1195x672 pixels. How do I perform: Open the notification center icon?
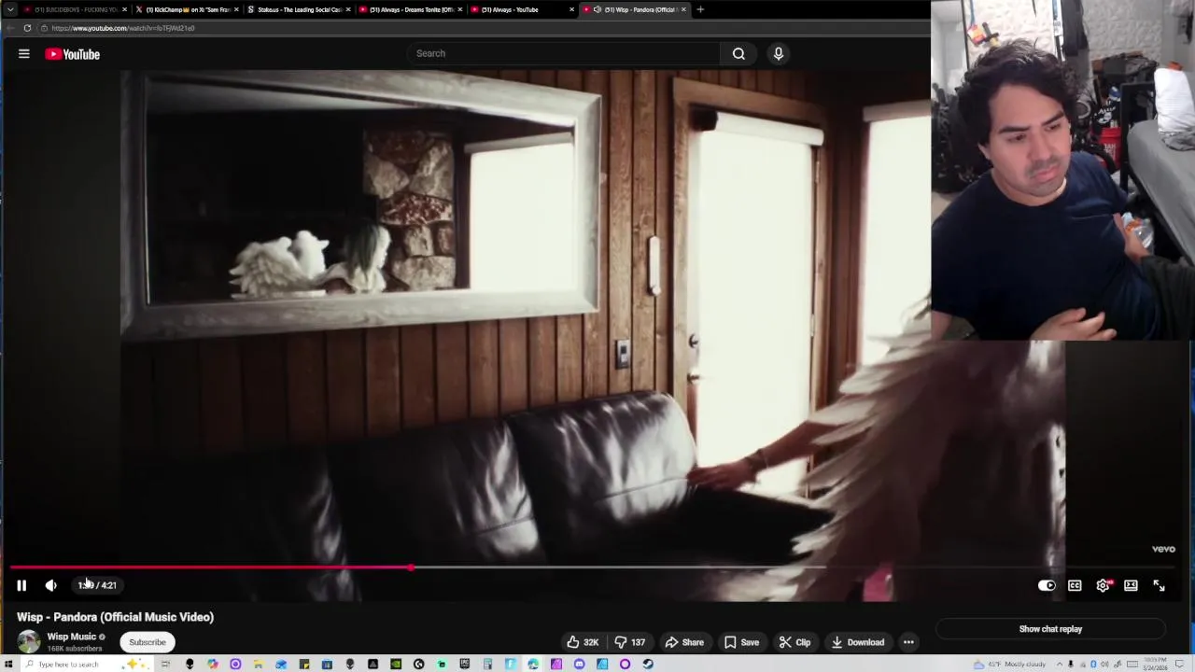click(x=1179, y=665)
